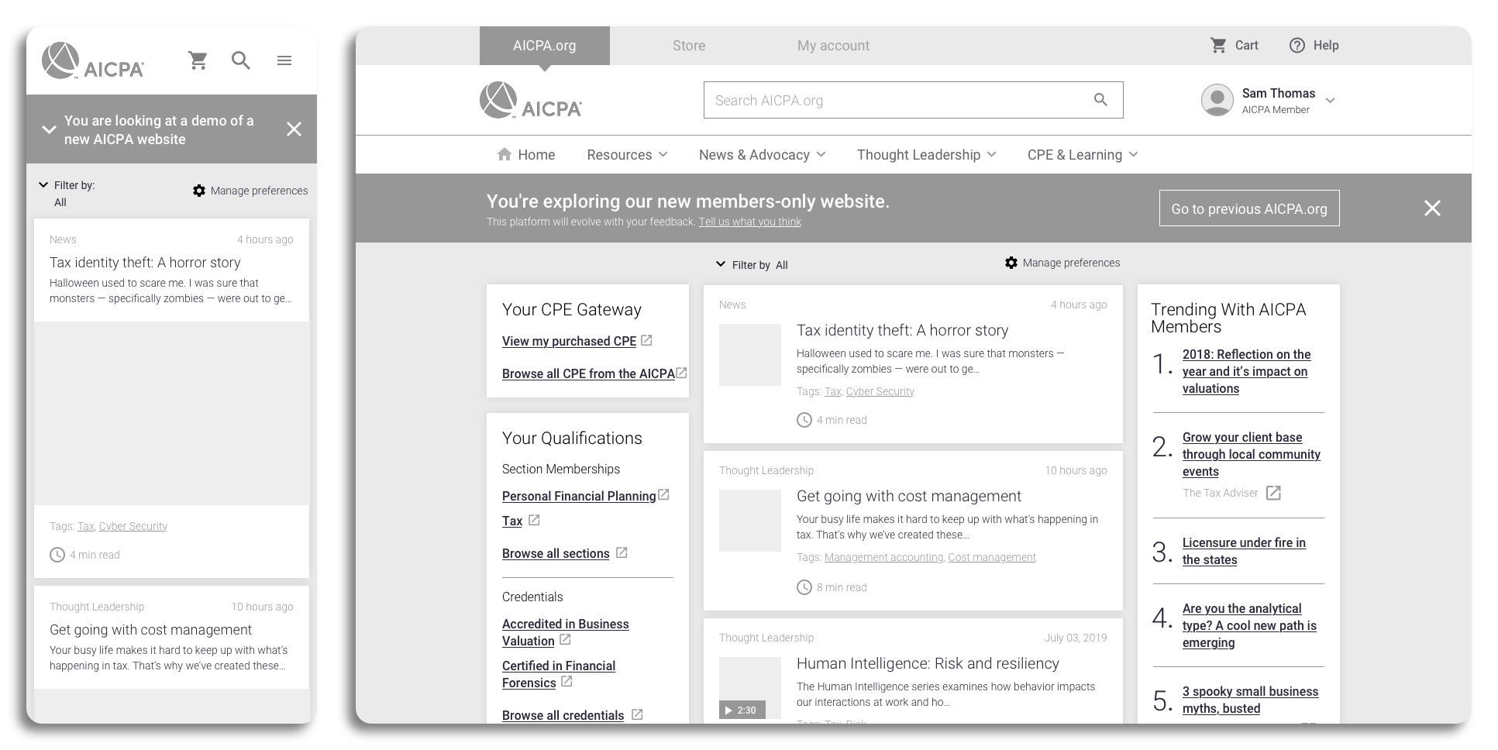
Task: Open the shopping cart icon in mobile header
Action: tap(198, 60)
